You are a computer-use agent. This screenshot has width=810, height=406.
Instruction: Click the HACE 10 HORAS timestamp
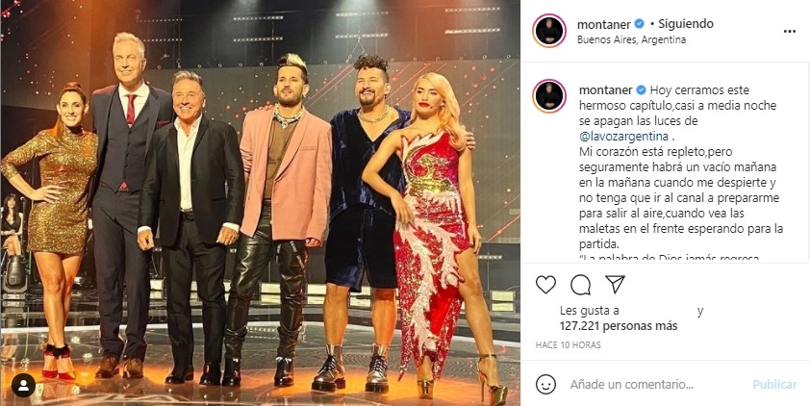click(568, 345)
